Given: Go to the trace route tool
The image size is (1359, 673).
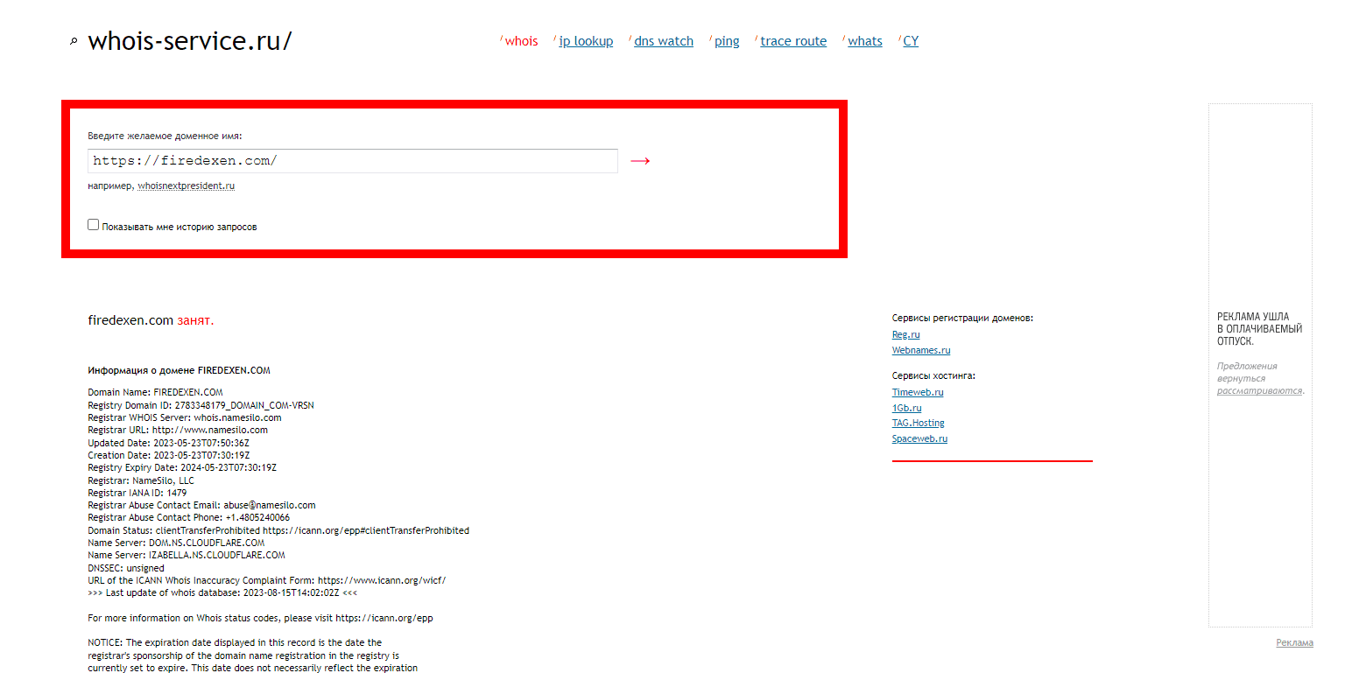Looking at the screenshot, I should click(793, 41).
